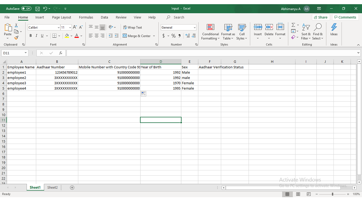
Task: Click the zoom level slider
Action: (x=333, y=194)
